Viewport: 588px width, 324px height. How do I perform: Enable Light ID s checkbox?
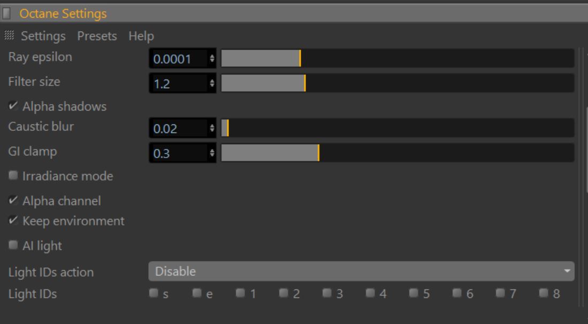click(x=154, y=293)
